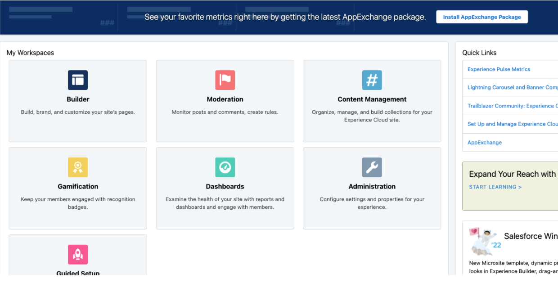The height and width of the screenshot is (288, 558).
Task: Click the Gamification title text
Action: pos(78,186)
